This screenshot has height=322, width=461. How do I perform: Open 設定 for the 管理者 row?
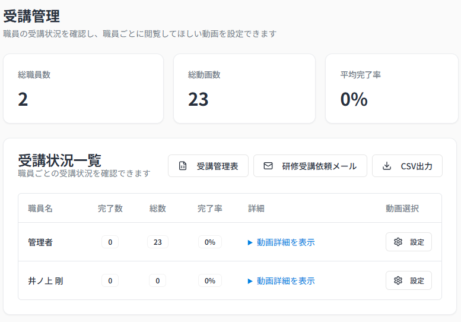pyautogui.click(x=409, y=242)
